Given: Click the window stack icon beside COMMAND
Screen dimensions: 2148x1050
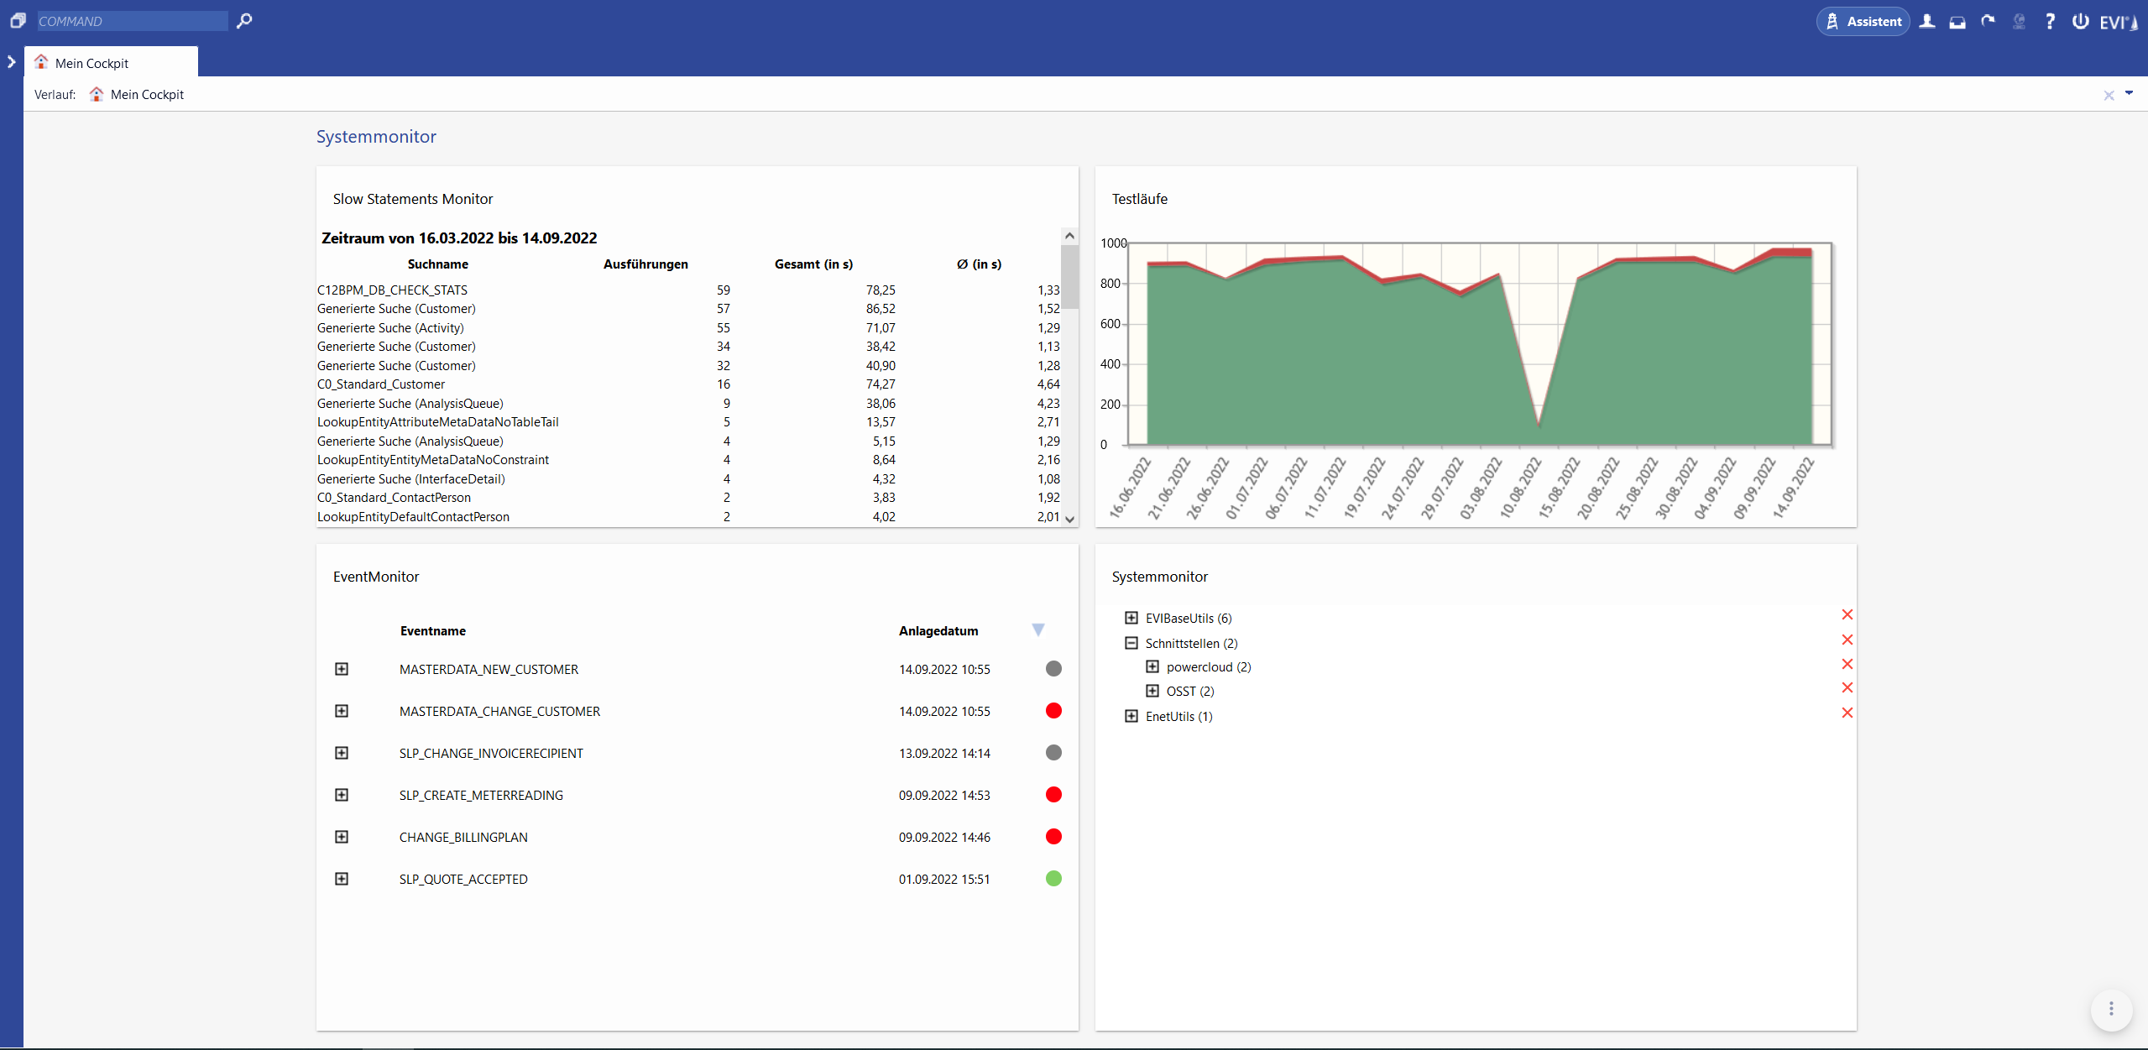Looking at the screenshot, I should pyautogui.click(x=18, y=21).
